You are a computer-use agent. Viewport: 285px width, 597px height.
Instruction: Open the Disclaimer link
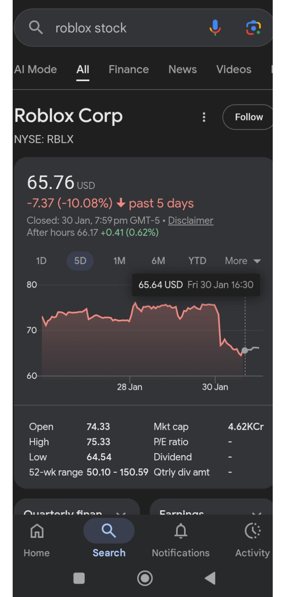pos(190,221)
